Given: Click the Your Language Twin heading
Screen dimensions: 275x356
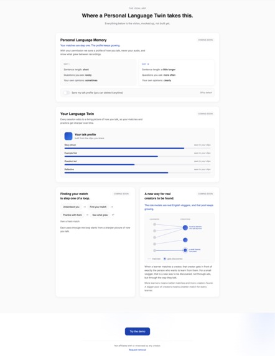Looking at the screenshot, I should pyautogui.click(x=77, y=114).
